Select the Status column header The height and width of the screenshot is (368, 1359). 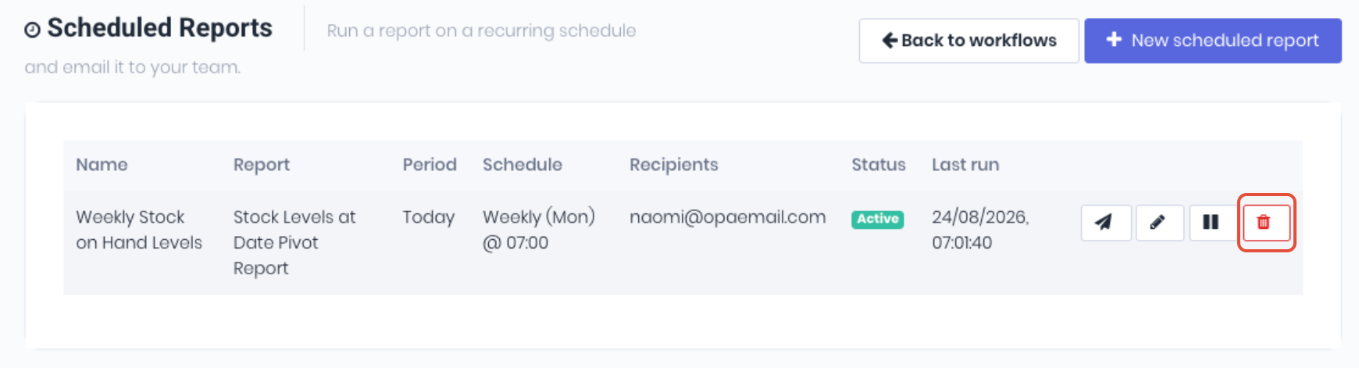coord(879,165)
